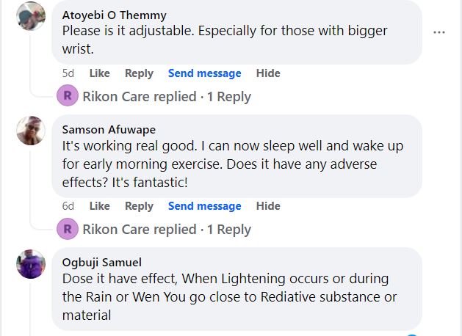Open Atoyebi O Themmy's profile picture
Screen dimensions: 462x336
point(31,16)
